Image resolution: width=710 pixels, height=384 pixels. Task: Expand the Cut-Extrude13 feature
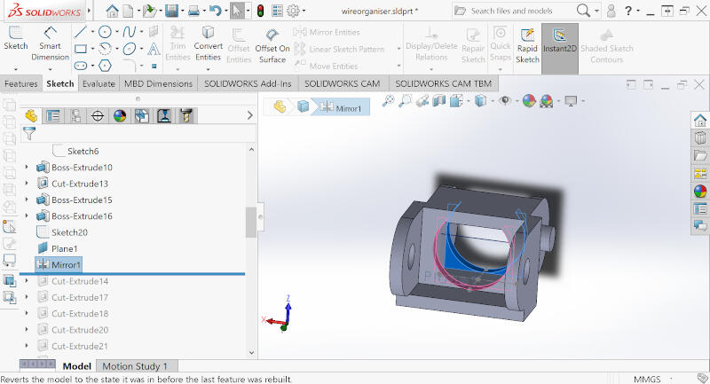click(x=27, y=184)
